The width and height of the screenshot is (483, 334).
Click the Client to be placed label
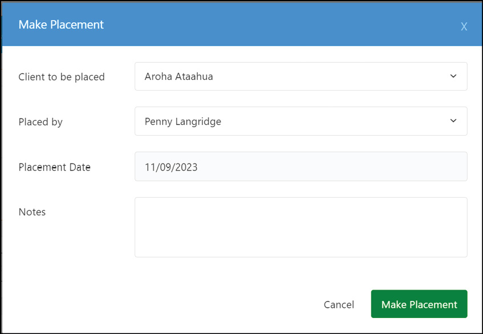tap(62, 76)
